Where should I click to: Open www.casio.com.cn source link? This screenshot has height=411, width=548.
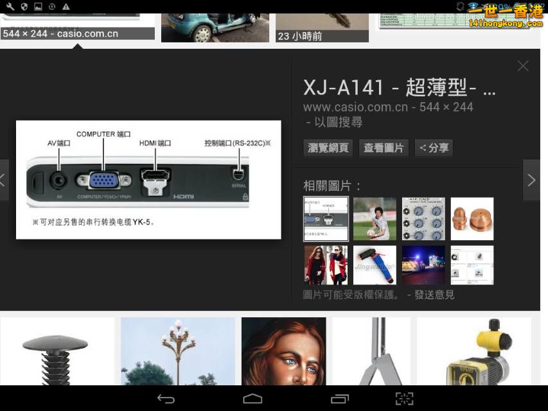pos(355,107)
